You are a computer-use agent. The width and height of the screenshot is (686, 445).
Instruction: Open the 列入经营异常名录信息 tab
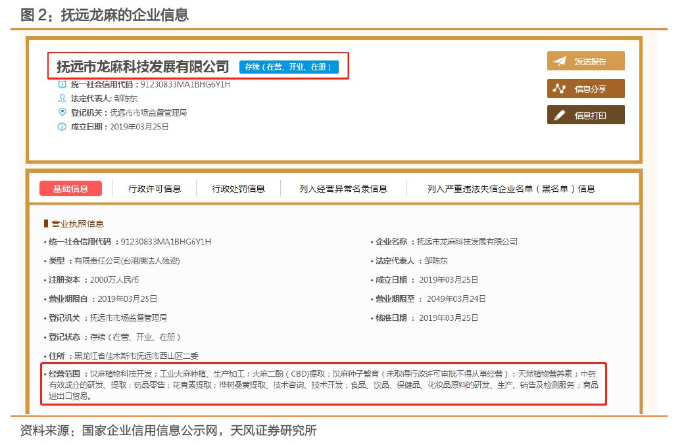coord(343,189)
